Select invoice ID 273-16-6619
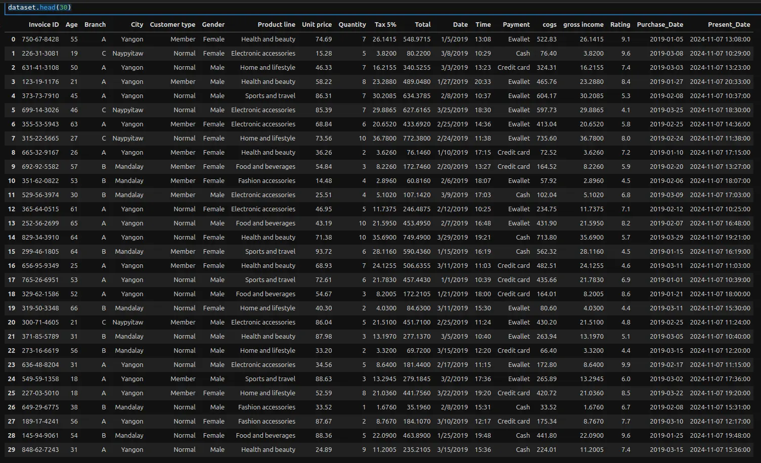 click(x=40, y=350)
